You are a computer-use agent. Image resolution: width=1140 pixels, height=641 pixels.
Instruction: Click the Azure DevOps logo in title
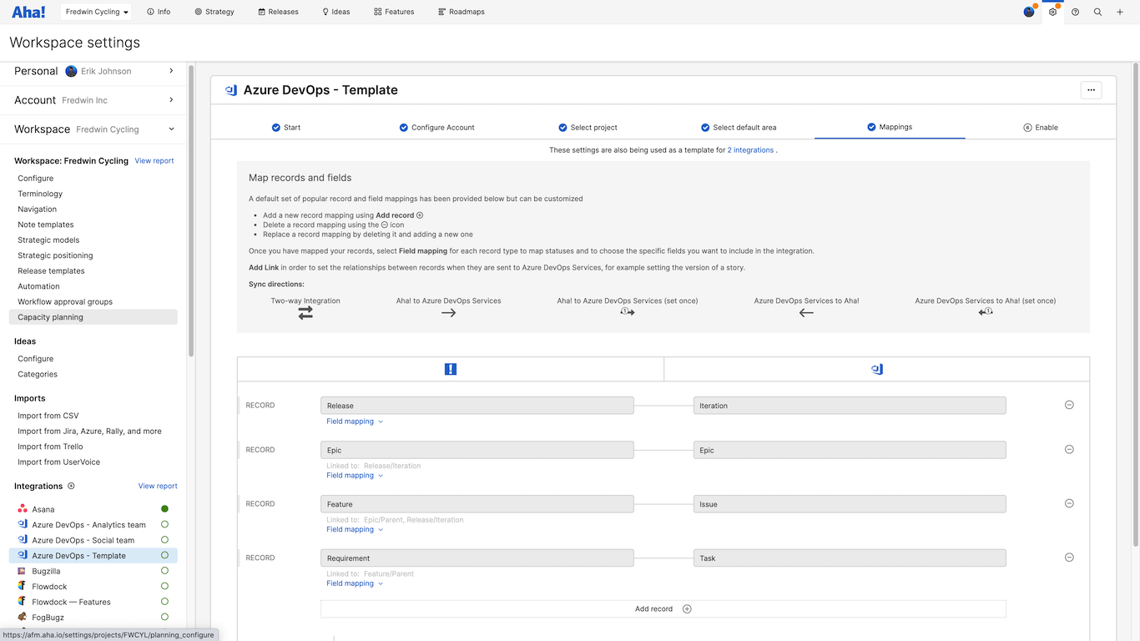tap(231, 90)
